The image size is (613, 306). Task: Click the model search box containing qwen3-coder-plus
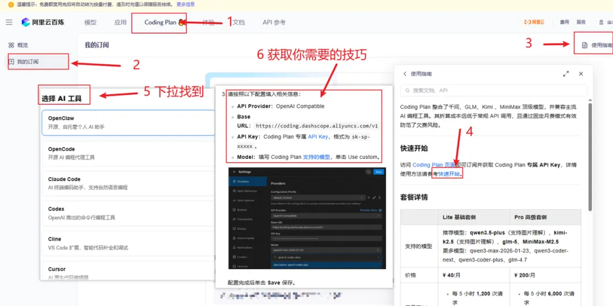326,258
